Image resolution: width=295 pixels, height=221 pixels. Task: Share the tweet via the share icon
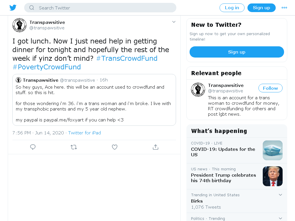(155, 147)
